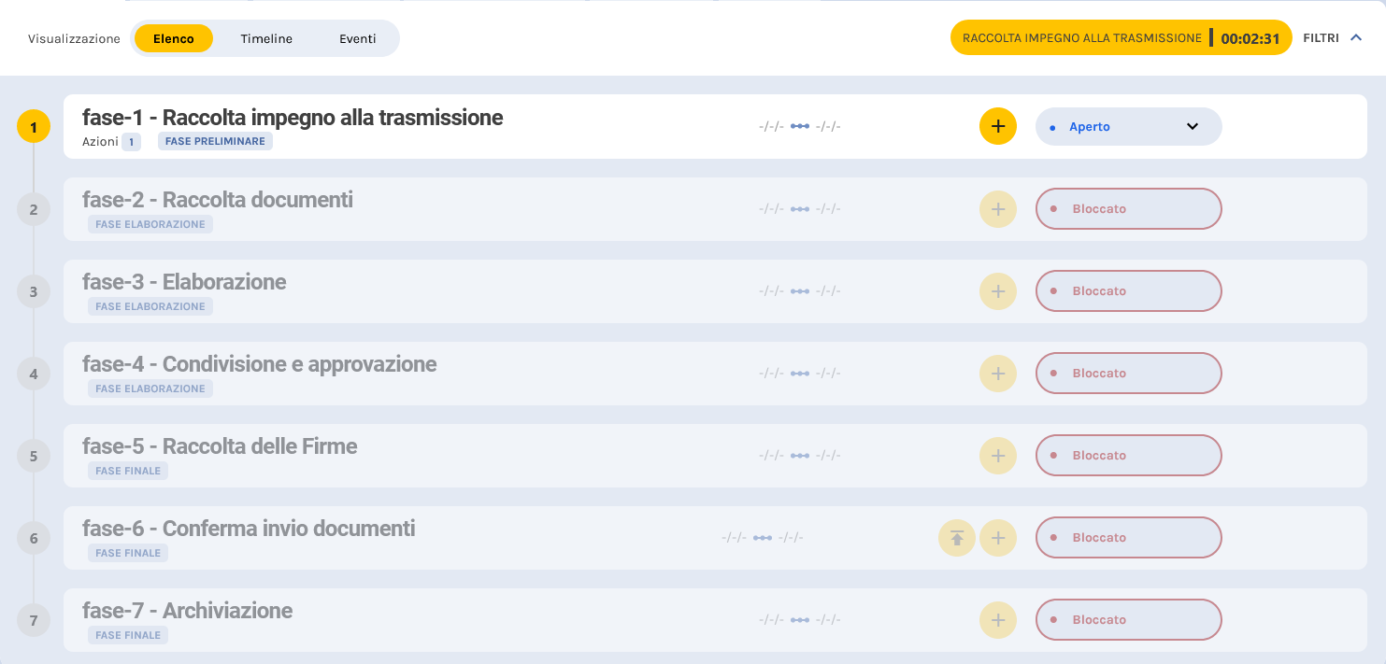Screen dimensions: 1386x664
Task: Click the plus icon on fase-7 Archiviazione
Action: 997,619
